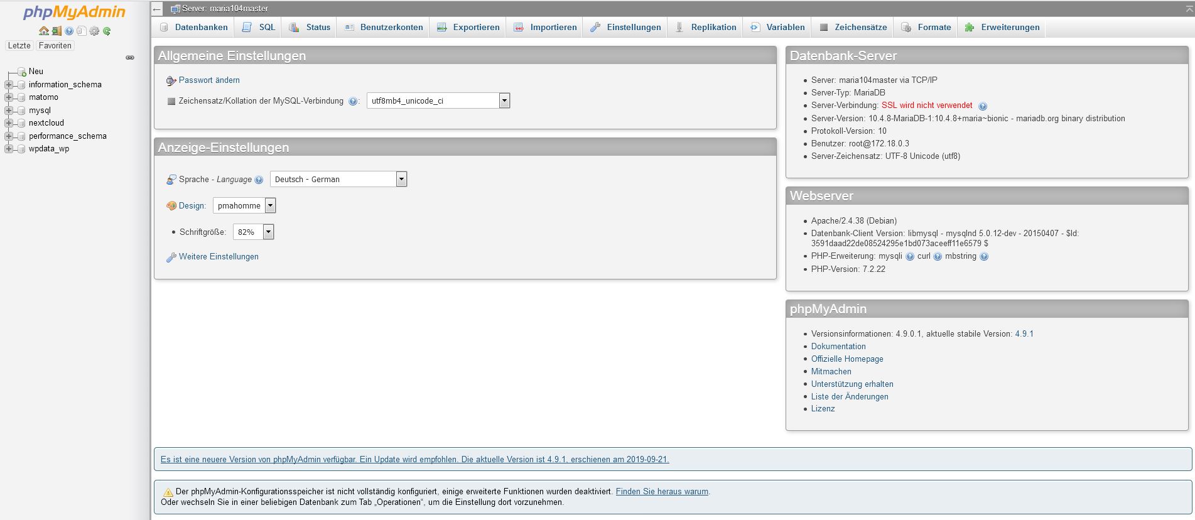Switch to the Datenbanken tab
1195x520 pixels.
coord(193,27)
